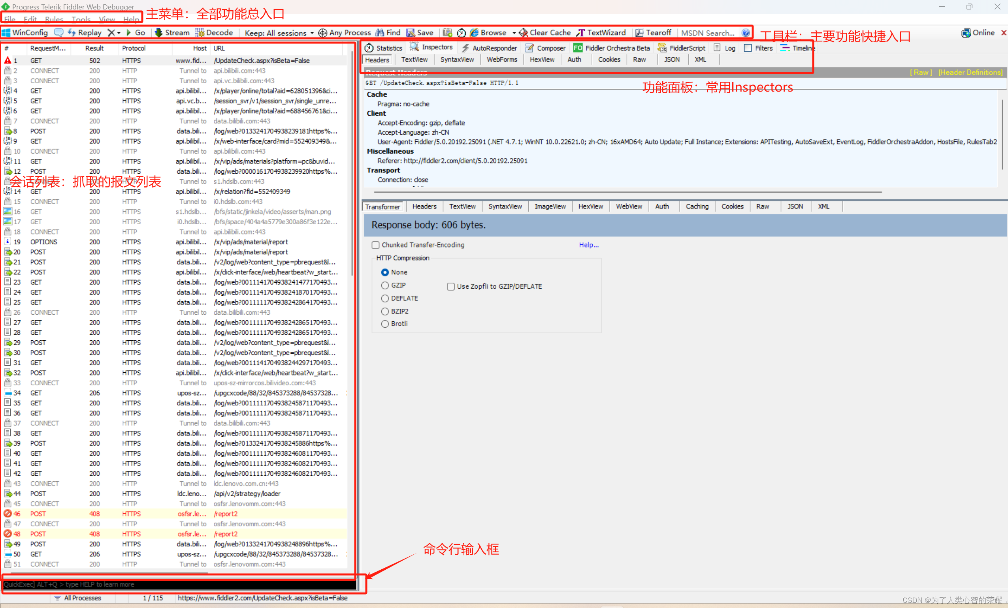1008x608 pixels.
Task: Switch to the SyntaxView request tab
Action: click(456, 59)
